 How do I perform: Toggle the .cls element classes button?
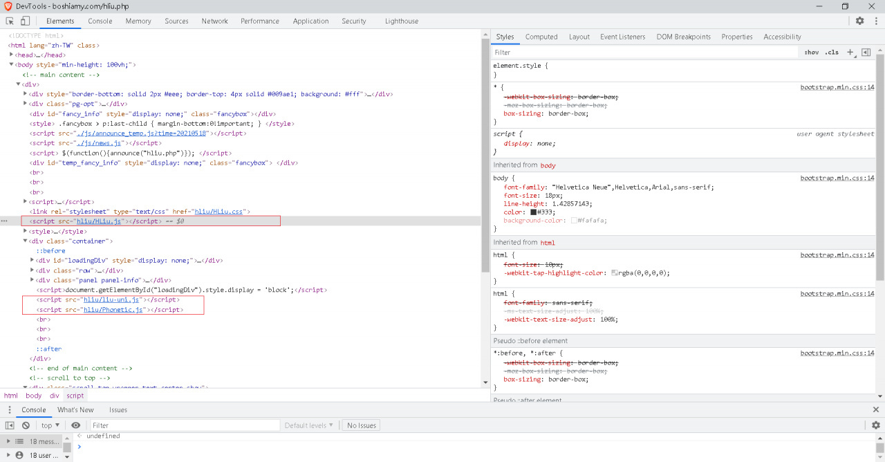[831, 53]
